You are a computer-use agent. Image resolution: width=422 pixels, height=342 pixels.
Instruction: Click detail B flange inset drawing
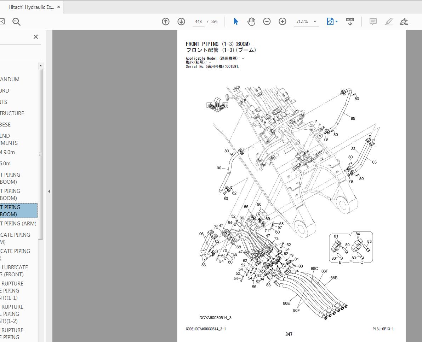pyautogui.click(x=340, y=248)
